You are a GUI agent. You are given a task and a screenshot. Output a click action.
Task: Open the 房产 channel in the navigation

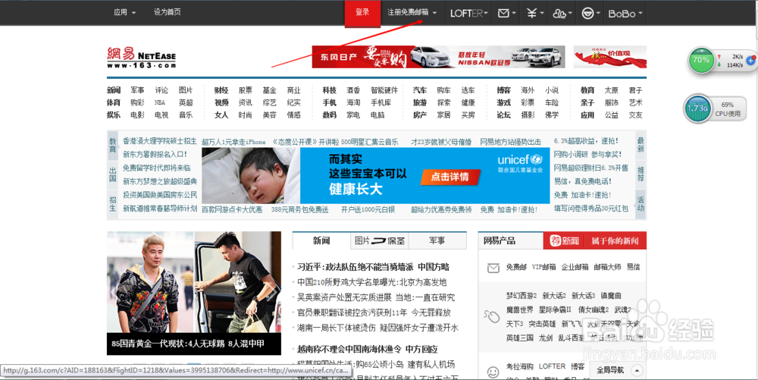(x=420, y=115)
